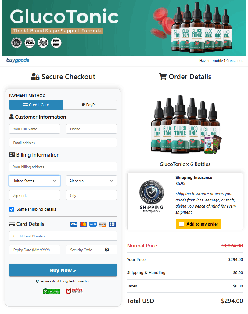
Task: Open the Contact us link
Action: point(235,61)
